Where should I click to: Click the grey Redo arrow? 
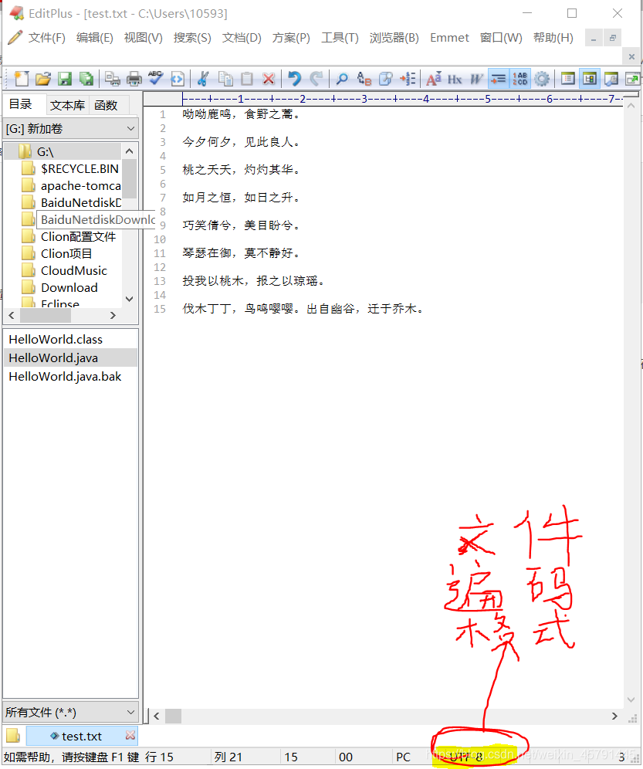pyautogui.click(x=316, y=79)
